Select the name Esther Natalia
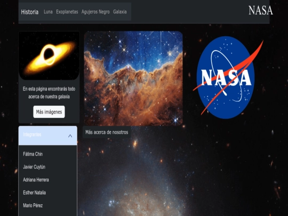Screen dimensions: 288x216 [34, 193]
